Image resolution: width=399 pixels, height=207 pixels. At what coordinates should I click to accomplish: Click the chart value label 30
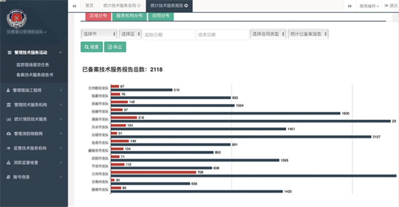(117, 180)
